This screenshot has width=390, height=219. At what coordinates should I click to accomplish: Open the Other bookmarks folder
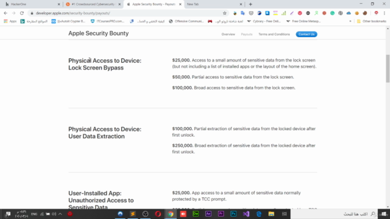coord(372,21)
